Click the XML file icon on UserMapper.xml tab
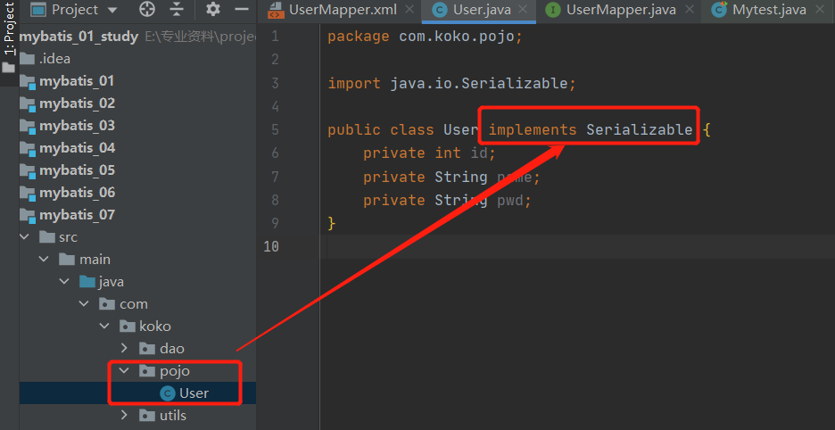Image resolution: width=835 pixels, height=430 pixels. point(275,10)
